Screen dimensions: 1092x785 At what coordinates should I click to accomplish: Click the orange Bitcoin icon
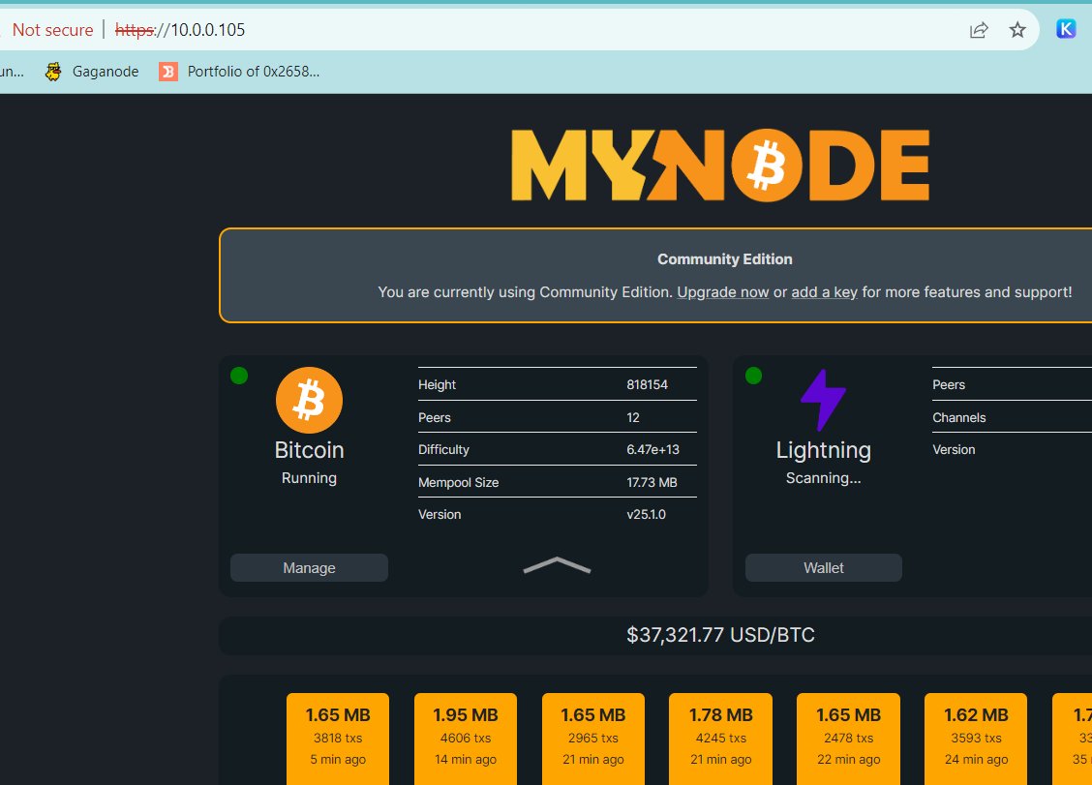pos(309,401)
